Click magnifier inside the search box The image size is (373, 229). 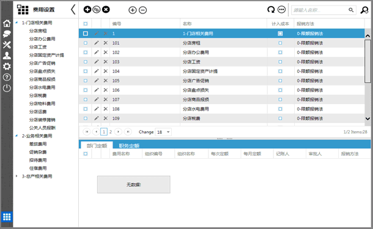tap(351, 10)
